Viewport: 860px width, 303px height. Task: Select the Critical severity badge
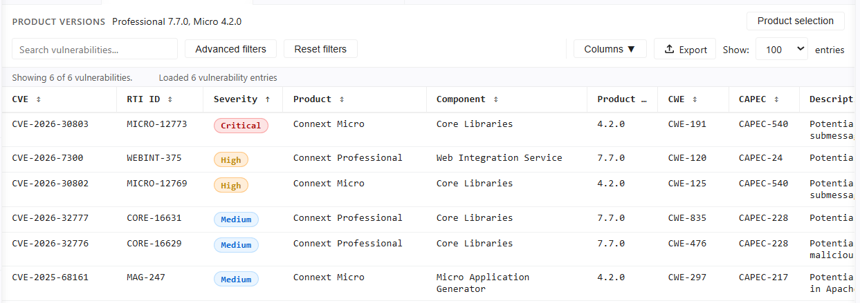click(241, 126)
